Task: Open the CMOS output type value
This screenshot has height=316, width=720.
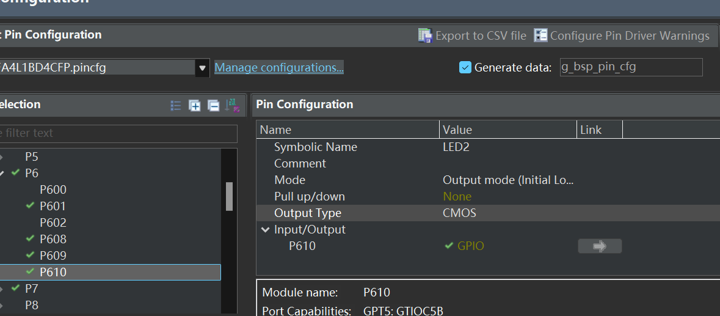Action: tap(459, 213)
